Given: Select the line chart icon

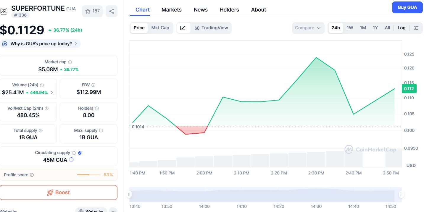Looking at the screenshot, I should click(183, 28).
